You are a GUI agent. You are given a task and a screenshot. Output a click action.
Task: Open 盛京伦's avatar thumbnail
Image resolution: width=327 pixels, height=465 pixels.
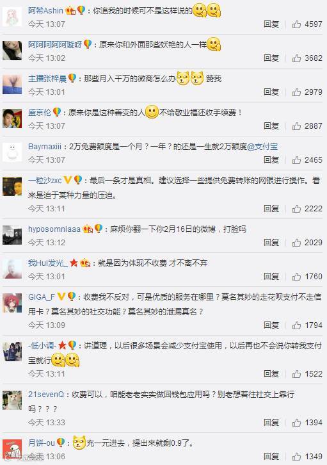click(12, 118)
